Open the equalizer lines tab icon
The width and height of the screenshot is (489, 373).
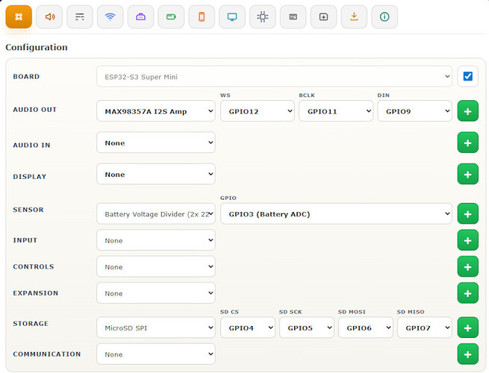coord(80,17)
